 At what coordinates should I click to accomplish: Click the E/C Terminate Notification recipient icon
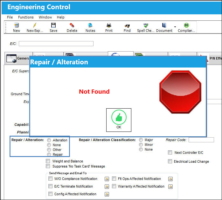[x=107, y=187]
